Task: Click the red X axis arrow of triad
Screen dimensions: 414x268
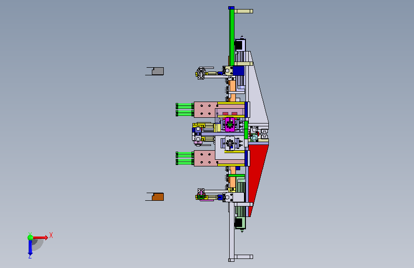Action: coord(41,237)
